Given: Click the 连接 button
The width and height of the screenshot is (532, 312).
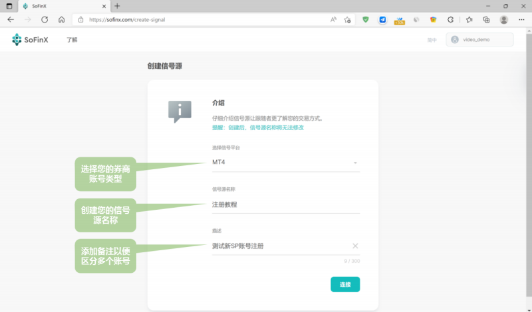Looking at the screenshot, I should [345, 285].
